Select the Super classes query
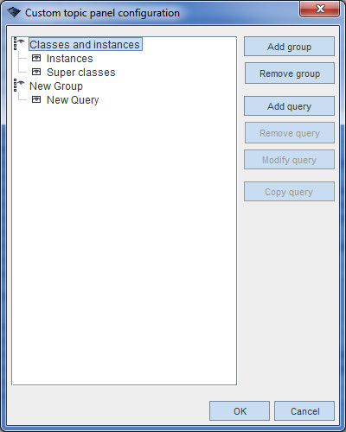Viewport: 346px width, 432px height. coord(80,73)
